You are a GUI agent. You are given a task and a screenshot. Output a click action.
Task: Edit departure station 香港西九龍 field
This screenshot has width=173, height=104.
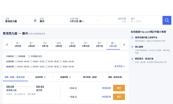coord(18,20)
